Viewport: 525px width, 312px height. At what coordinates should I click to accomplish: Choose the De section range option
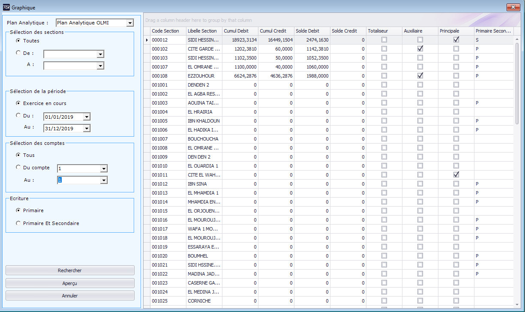pyautogui.click(x=18, y=53)
